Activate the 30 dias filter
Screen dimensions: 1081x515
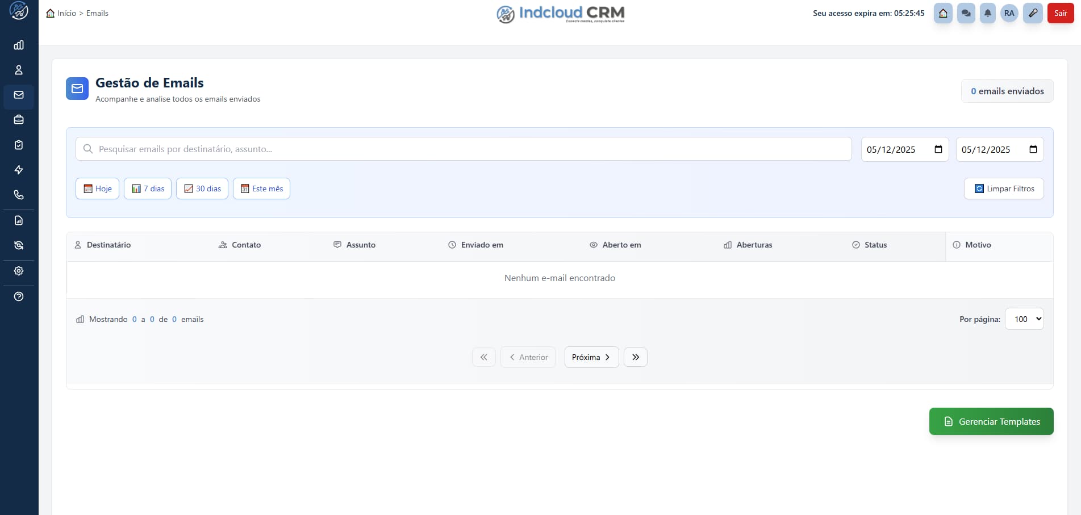tap(202, 189)
